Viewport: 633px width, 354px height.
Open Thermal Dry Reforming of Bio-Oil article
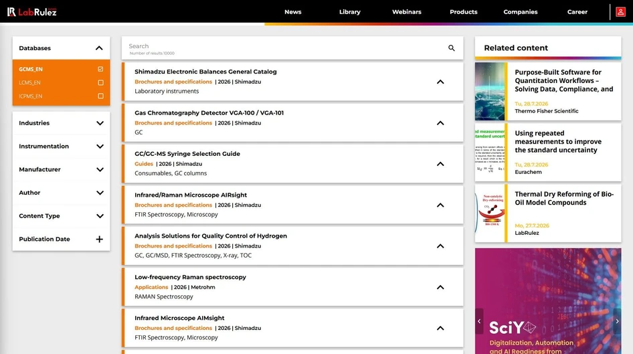point(564,198)
